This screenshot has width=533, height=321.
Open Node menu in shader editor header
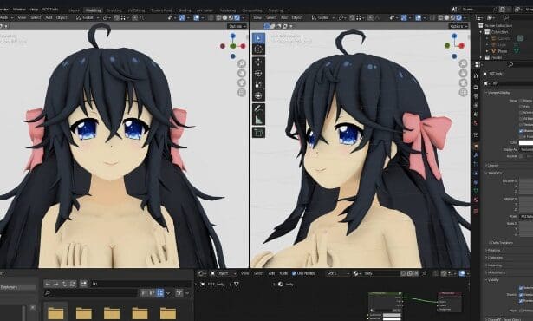283,273
